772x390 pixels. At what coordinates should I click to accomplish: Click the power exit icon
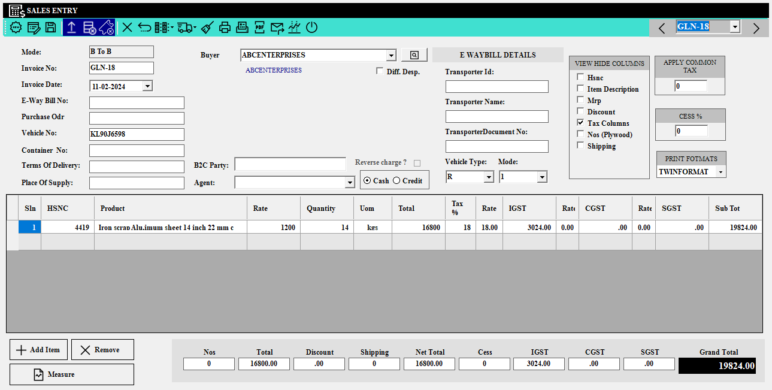point(311,27)
